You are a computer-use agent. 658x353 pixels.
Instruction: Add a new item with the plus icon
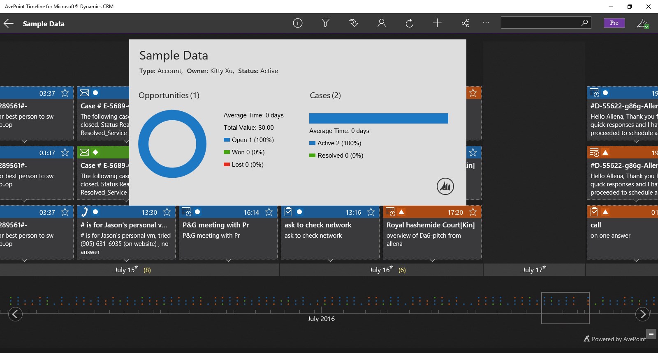(x=437, y=23)
